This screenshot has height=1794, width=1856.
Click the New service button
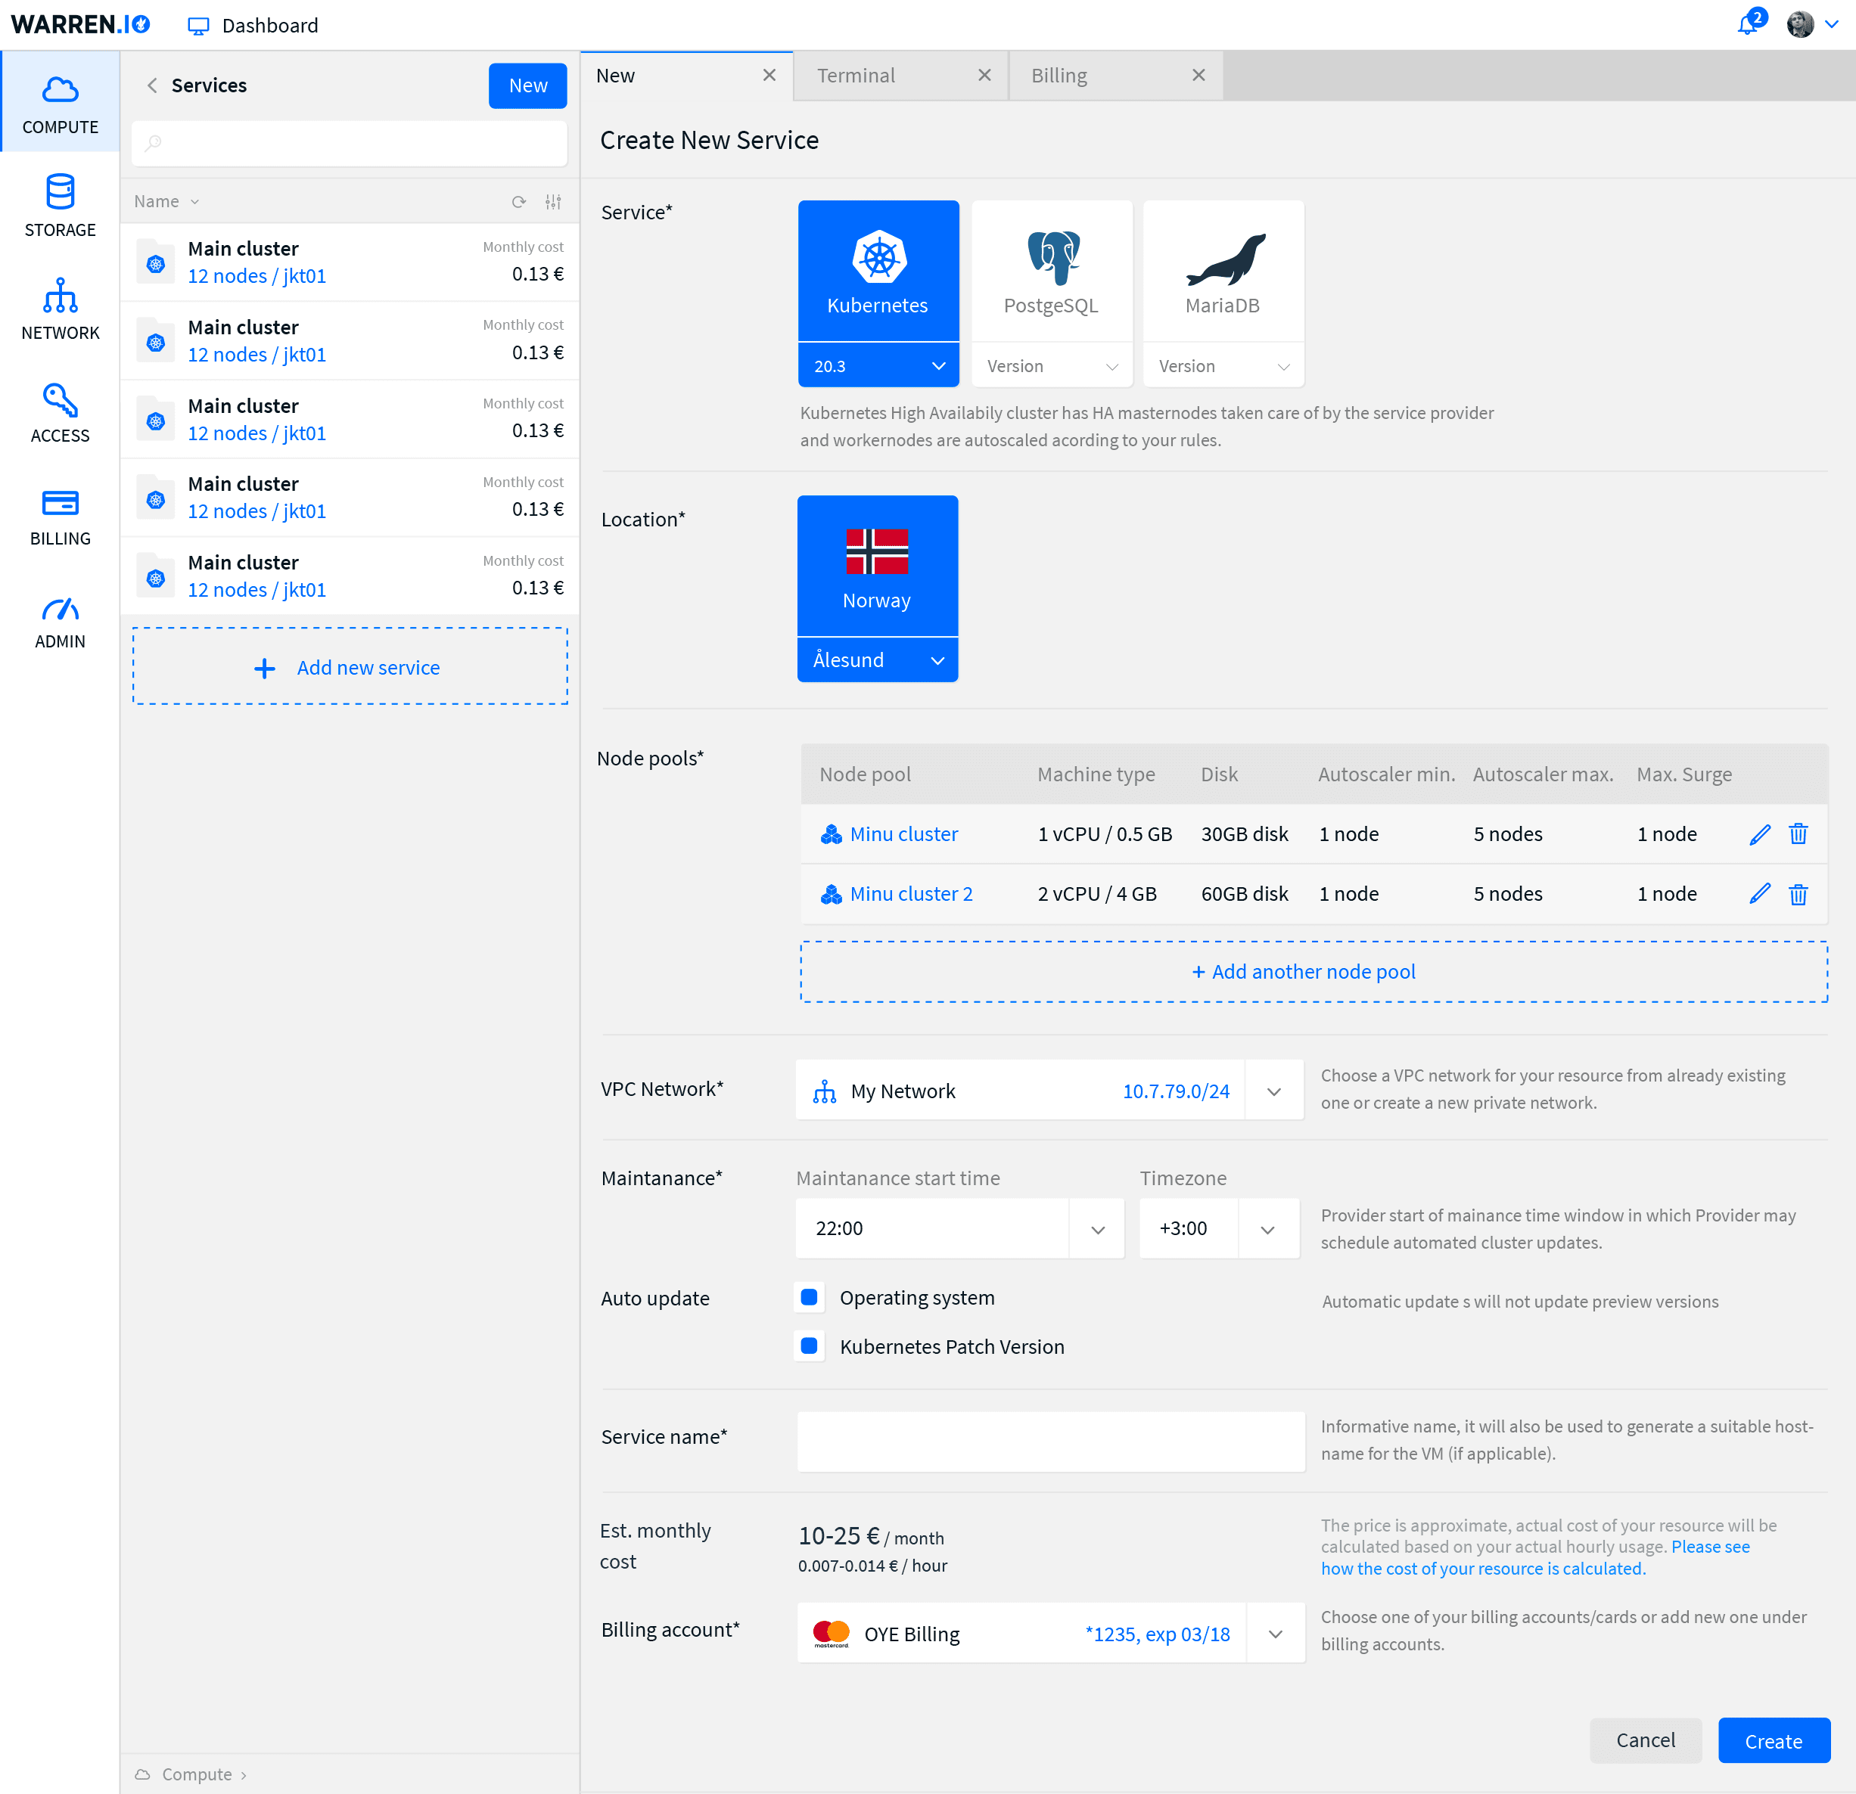[527, 85]
